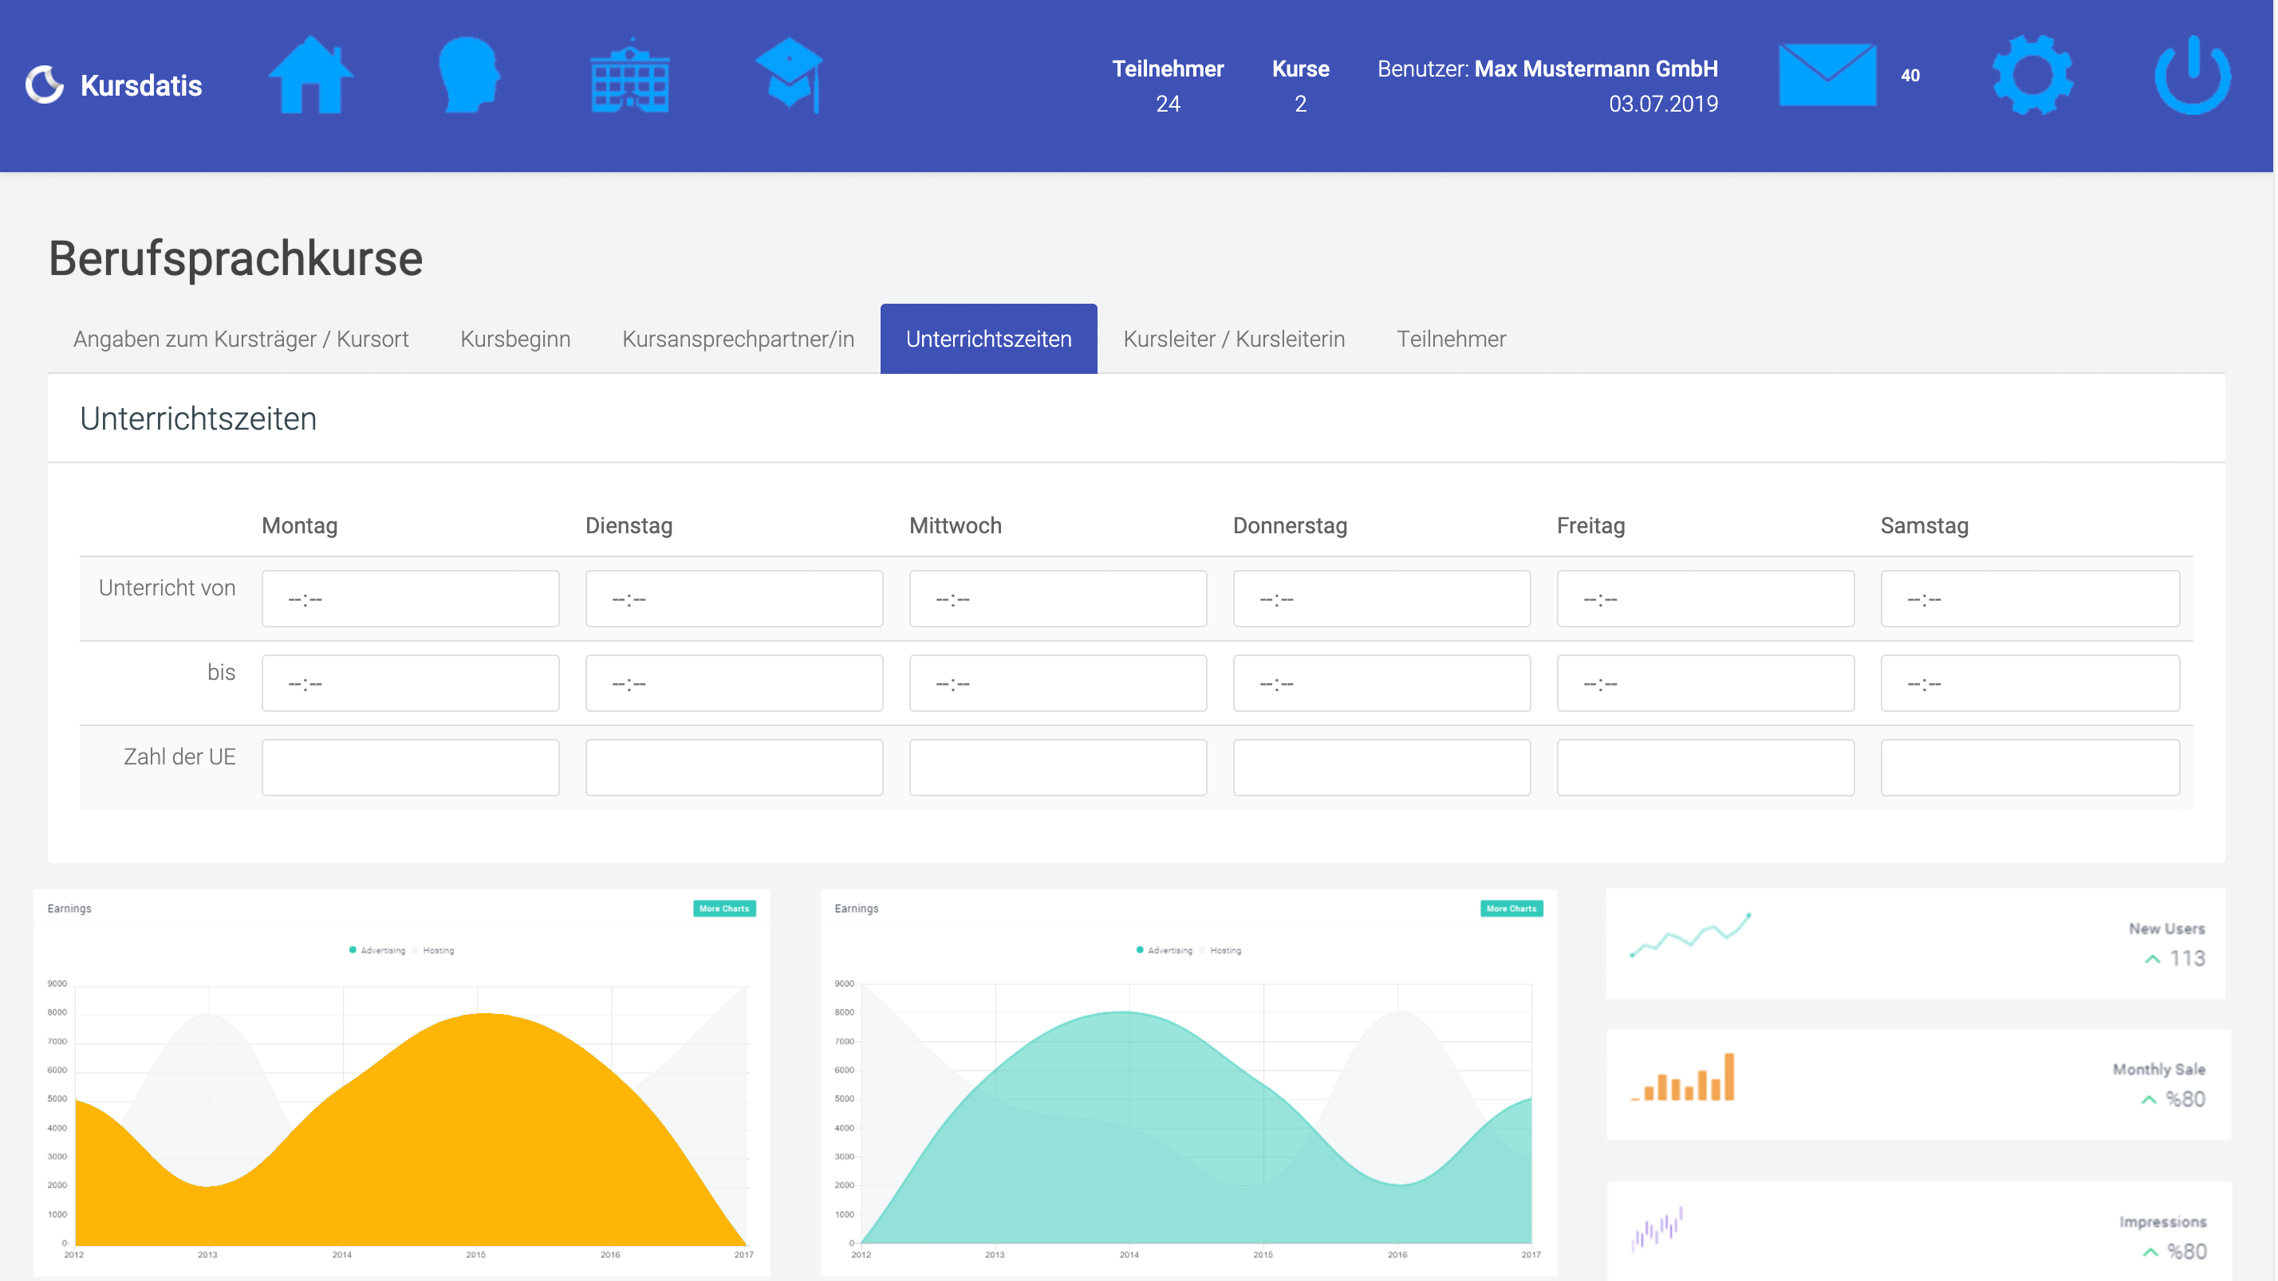Image resolution: width=2278 pixels, height=1281 pixels.
Task: Open the school building icon
Action: pos(629,75)
